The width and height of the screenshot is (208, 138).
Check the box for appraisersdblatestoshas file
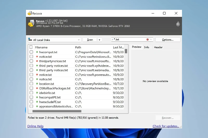[x=31, y=106]
